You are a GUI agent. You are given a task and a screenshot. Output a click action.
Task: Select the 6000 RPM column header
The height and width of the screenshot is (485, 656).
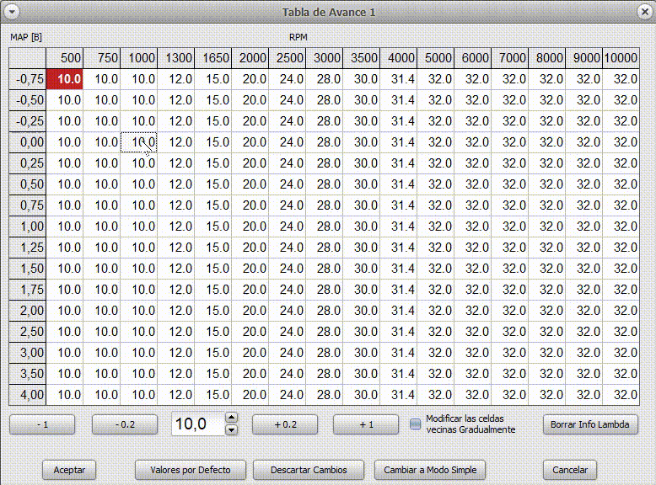tap(473, 58)
